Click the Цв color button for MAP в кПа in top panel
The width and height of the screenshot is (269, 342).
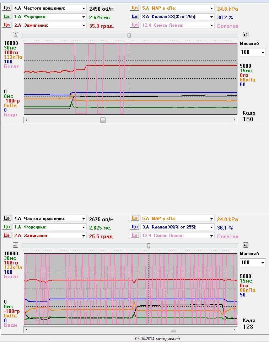pyautogui.click(x=135, y=8)
